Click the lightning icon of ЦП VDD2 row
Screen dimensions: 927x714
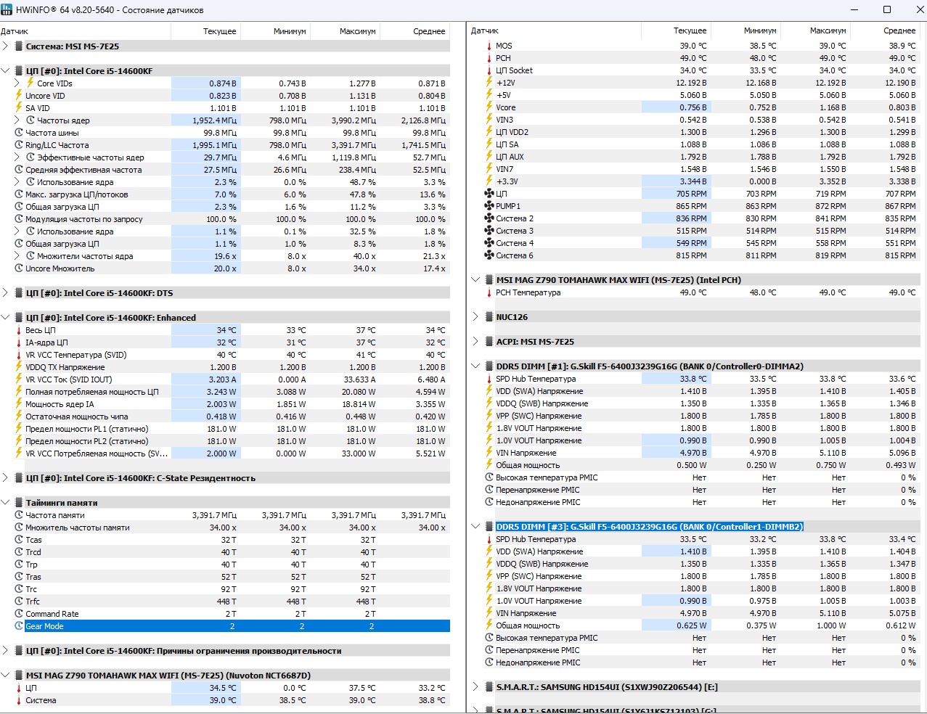pyautogui.click(x=489, y=132)
